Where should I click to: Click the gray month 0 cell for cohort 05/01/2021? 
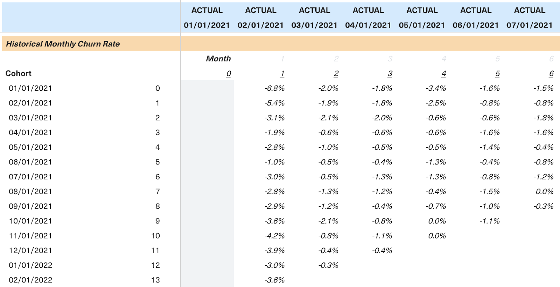pos(208,147)
